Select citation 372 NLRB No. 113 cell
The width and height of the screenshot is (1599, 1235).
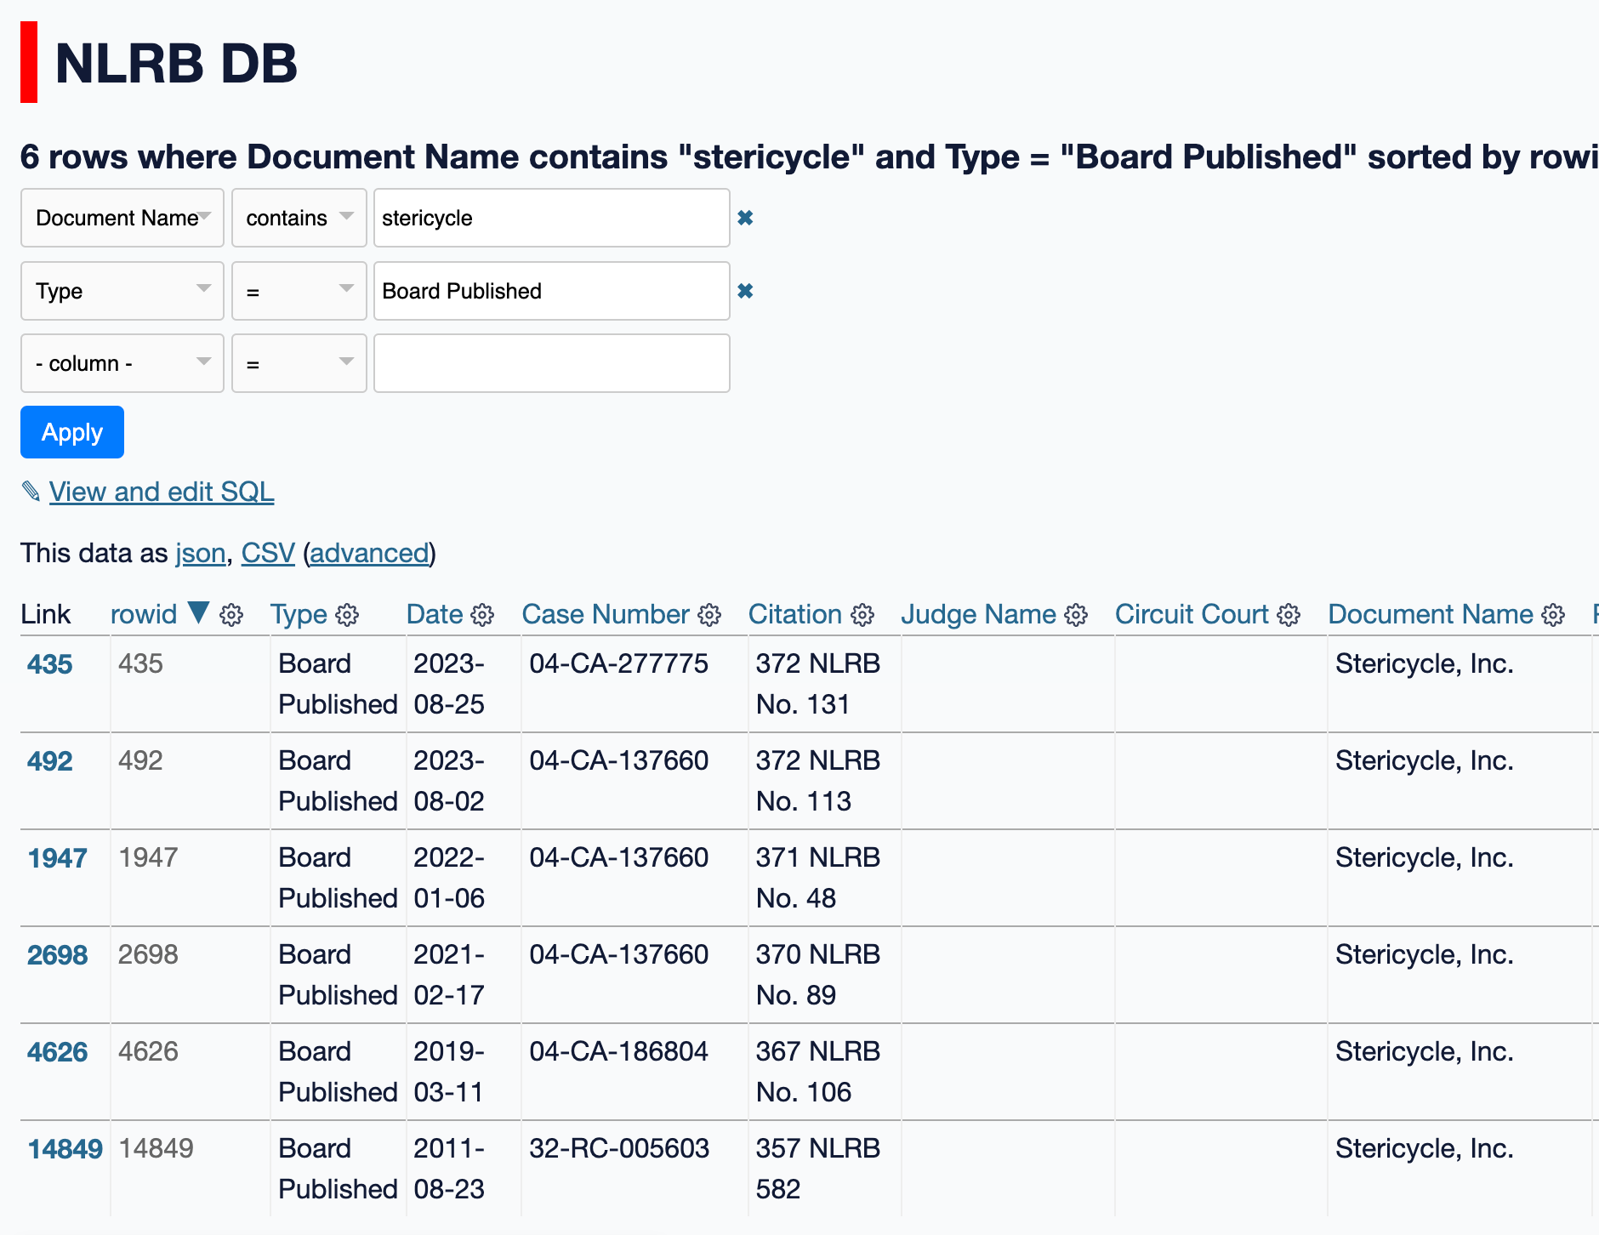click(x=824, y=781)
